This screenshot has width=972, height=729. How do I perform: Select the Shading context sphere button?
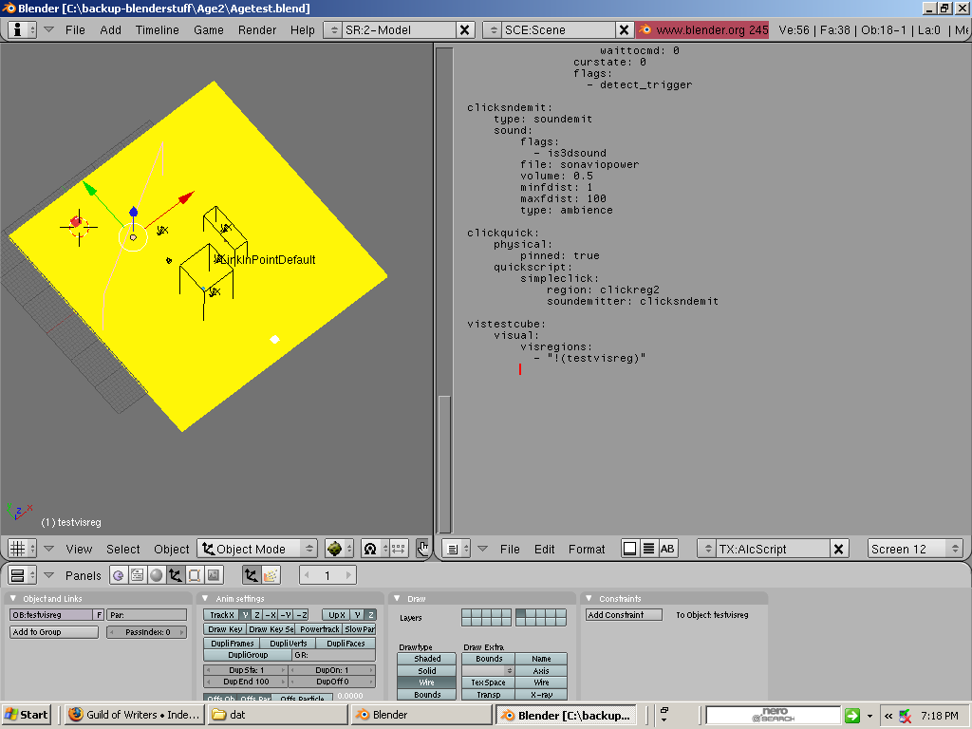pyautogui.click(x=157, y=575)
